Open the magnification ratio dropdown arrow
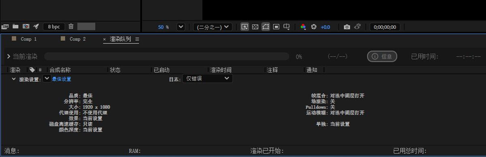Screen dimensions: 486x157 click(181, 27)
